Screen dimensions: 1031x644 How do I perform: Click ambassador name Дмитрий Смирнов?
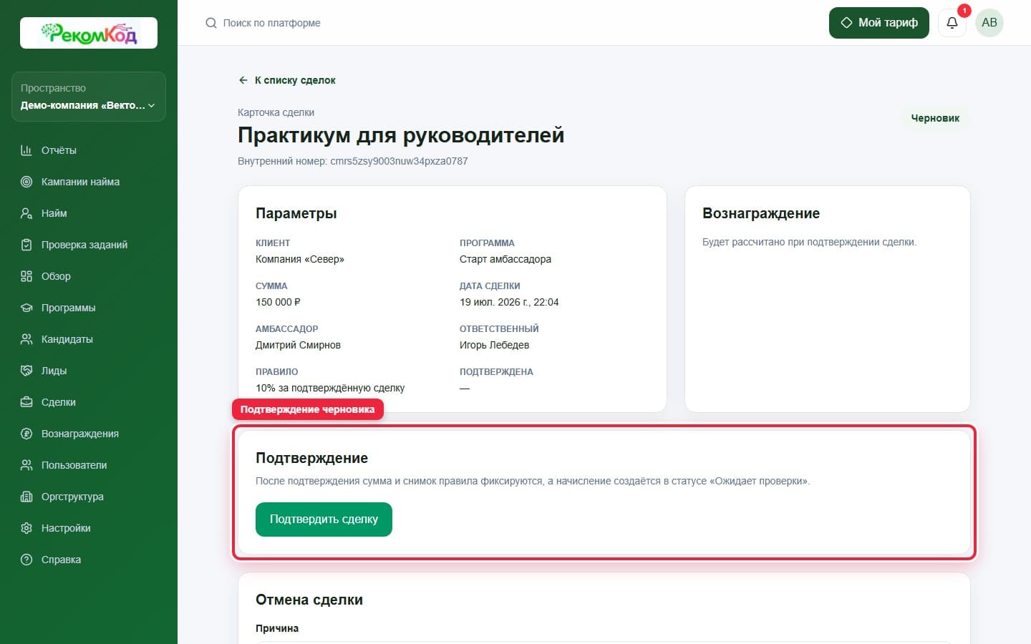tap(298, 345)
